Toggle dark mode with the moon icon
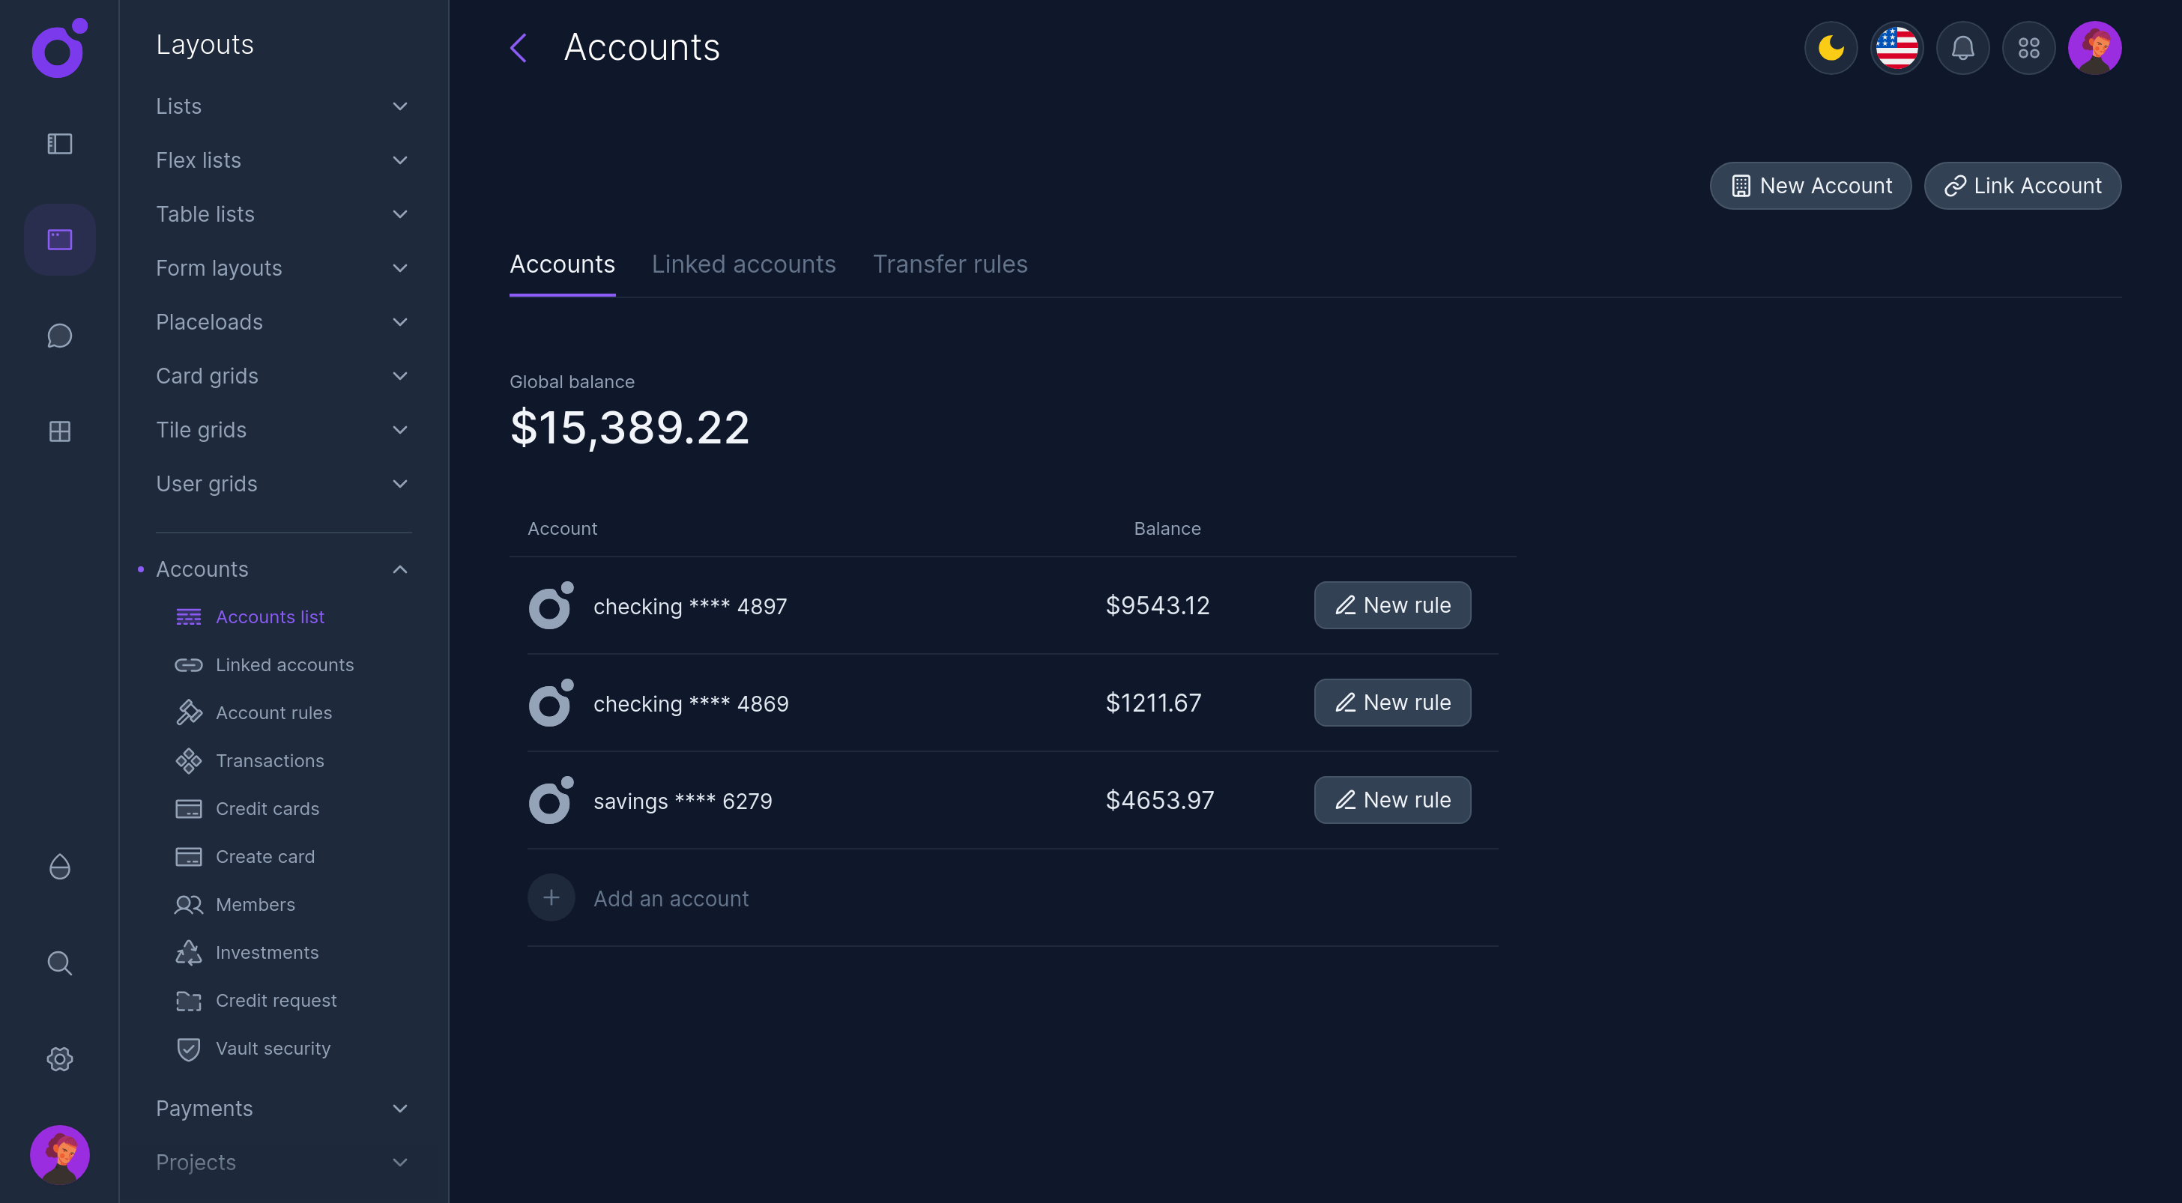Screen dimensions: 2182x1203 click(x=1831, y=48)
